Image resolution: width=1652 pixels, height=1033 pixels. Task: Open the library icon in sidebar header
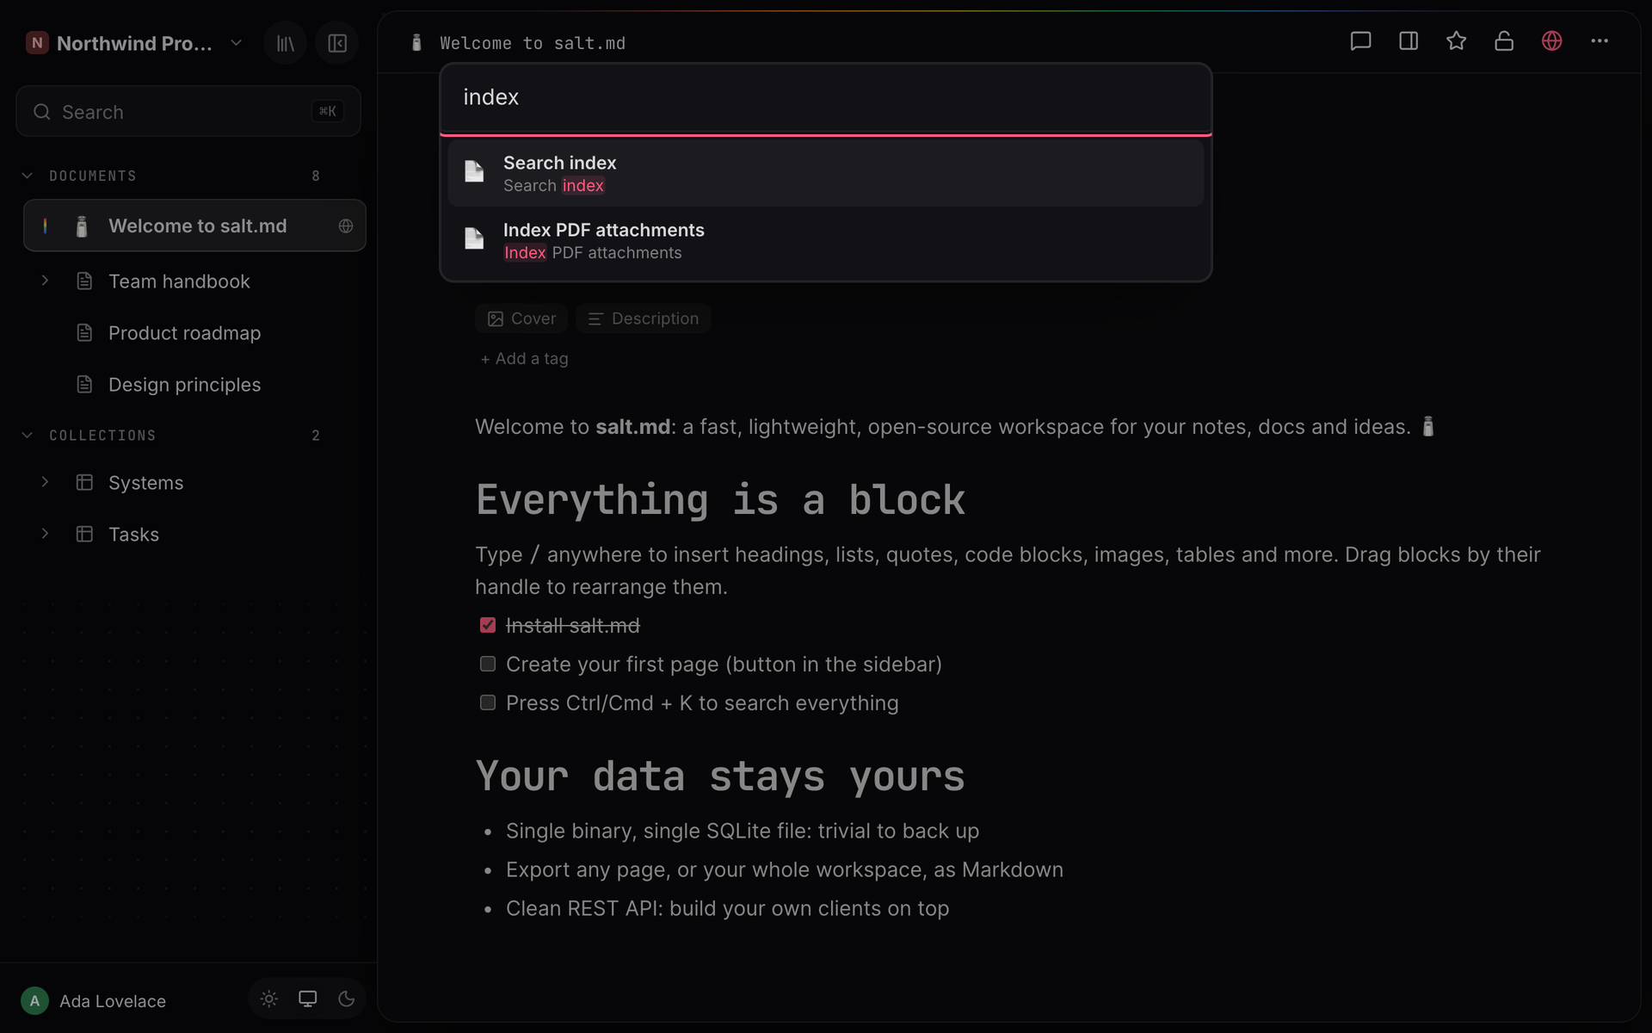pos(286,43)
